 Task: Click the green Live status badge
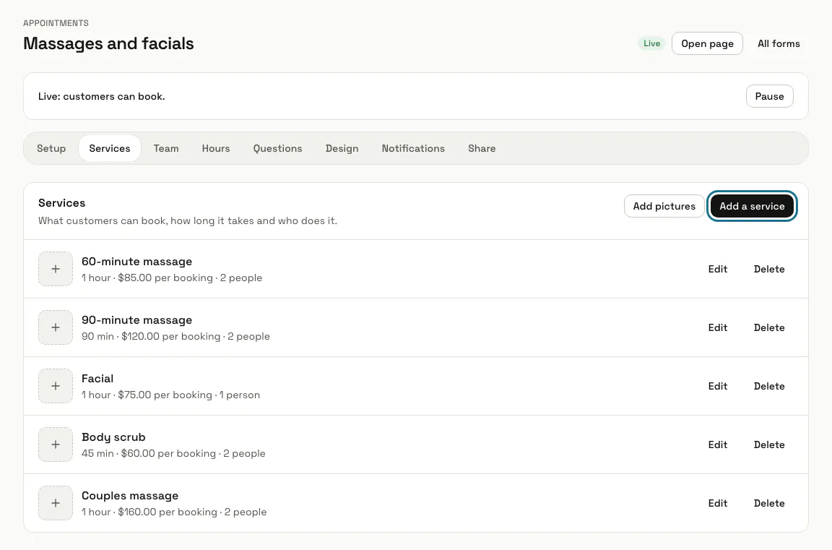651,43
